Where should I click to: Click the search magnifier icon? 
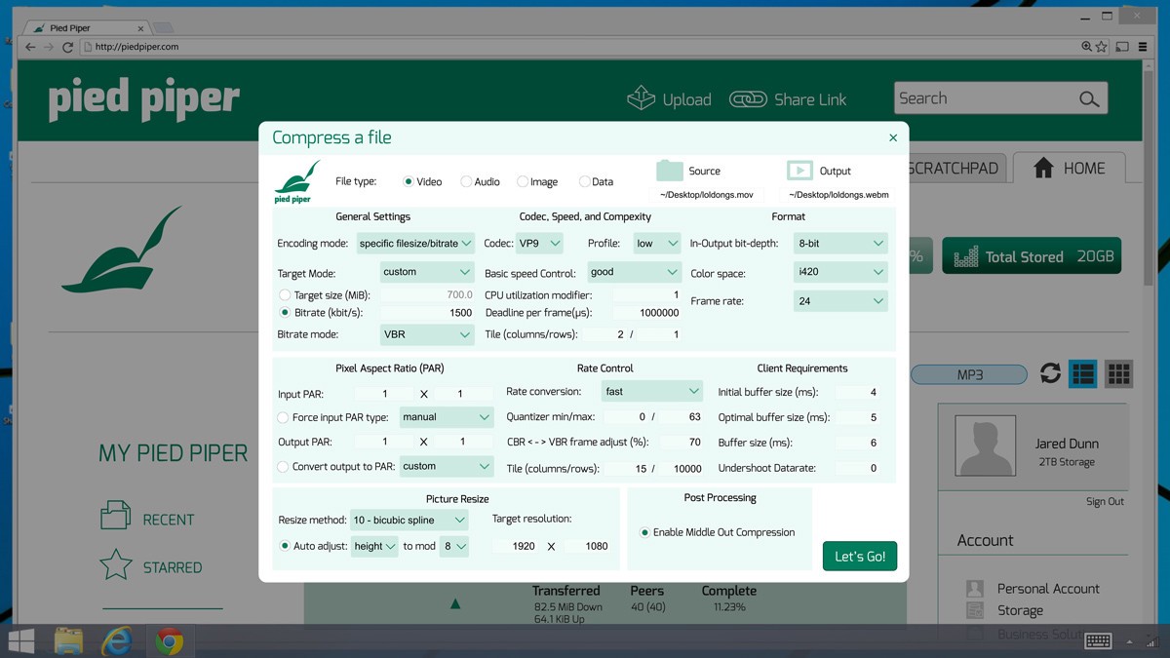point(1089,99)
